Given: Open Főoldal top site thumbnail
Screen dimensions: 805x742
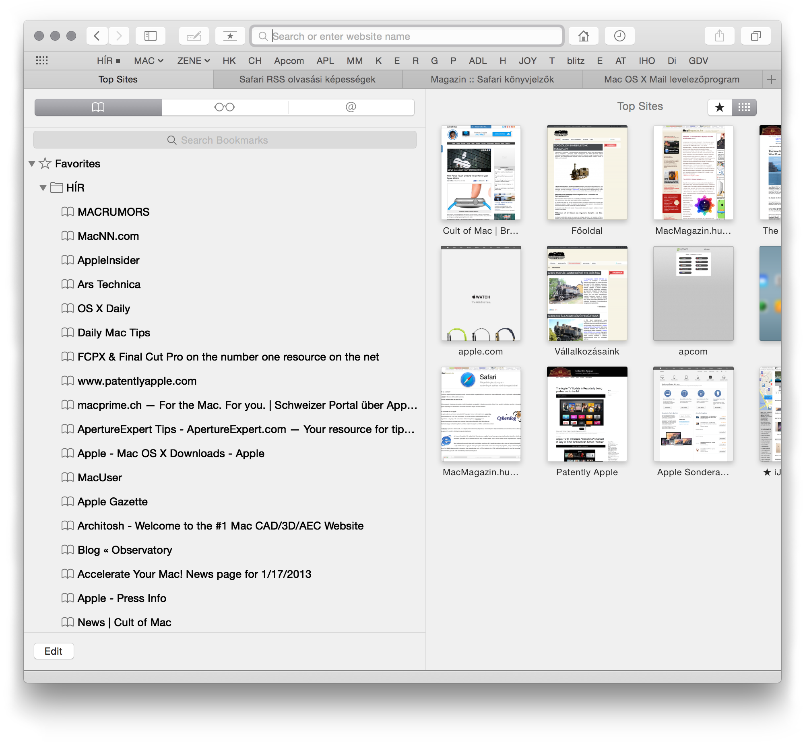Looking at the screenshot, I should click(587, 173).
